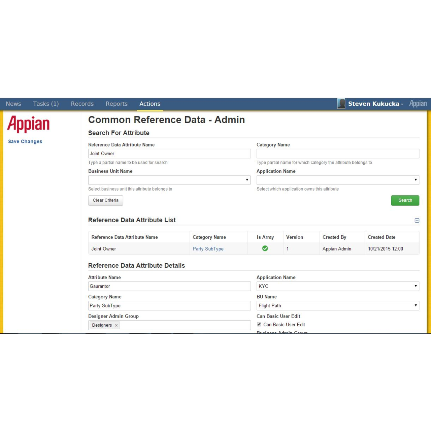Image resolution: width=431 pixels, height=431 pixels.
Task: Open the Flight Path BU Name dropdown
Action: coord(415,306)
